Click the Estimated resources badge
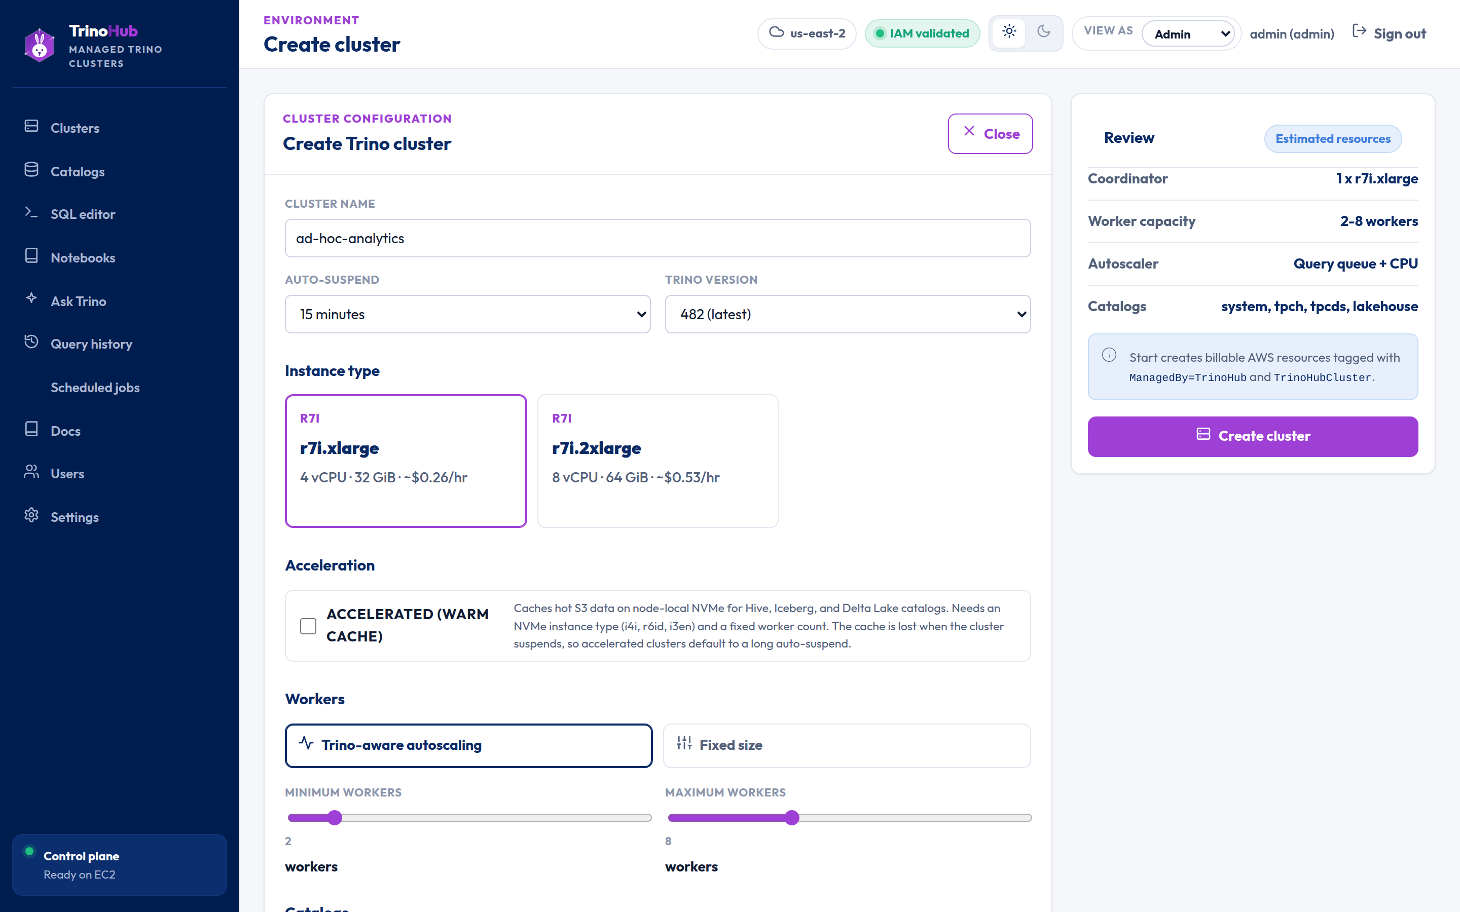The height and width of the screenshot is (912, 1460). (1333, 139)
